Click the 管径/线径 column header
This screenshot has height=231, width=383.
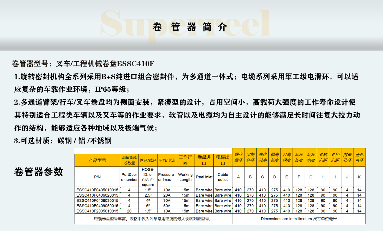[148, 160]
